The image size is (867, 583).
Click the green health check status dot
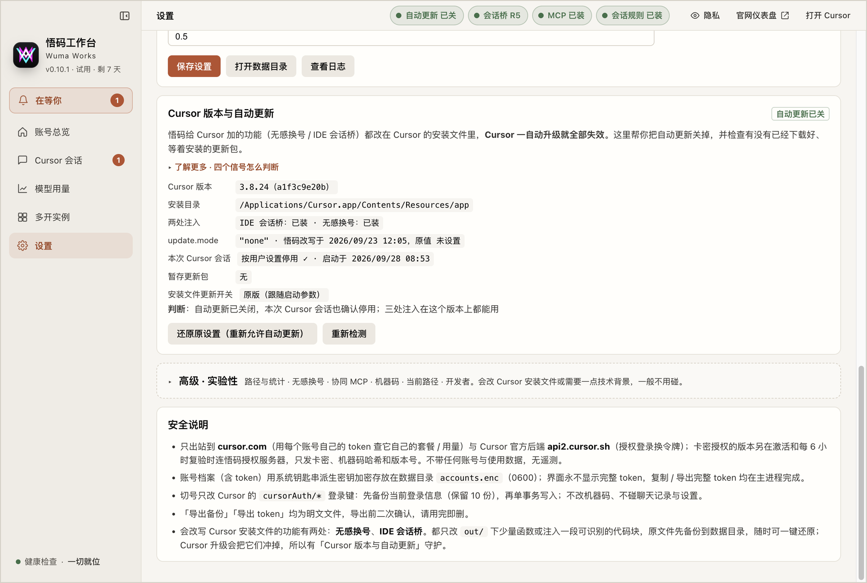pos(18,561)
